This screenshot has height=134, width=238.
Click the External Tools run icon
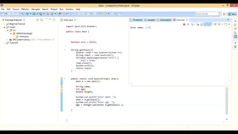(41, 14)
